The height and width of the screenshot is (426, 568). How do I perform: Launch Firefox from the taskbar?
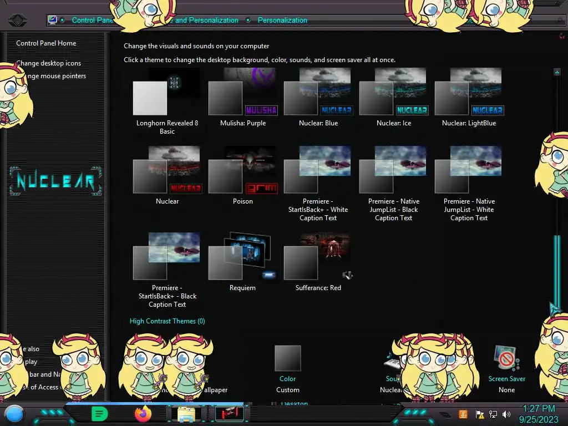(x=143, y=414)
